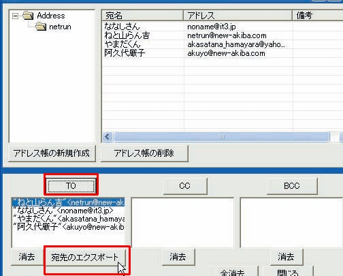Image resolution: width=343 pixels, height=276 pixels.
Task: Select the やまだくん contact row
Action: (x=223, y=44)
